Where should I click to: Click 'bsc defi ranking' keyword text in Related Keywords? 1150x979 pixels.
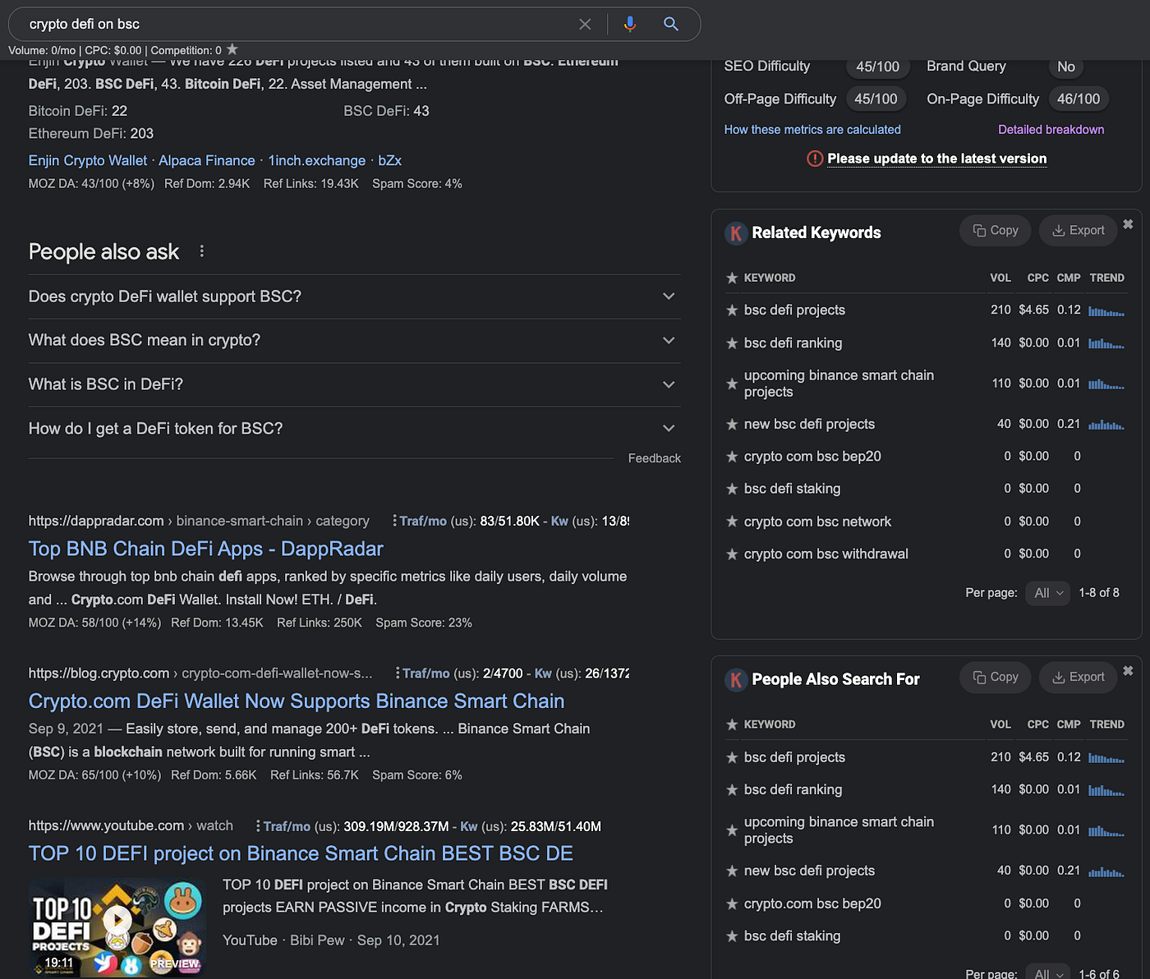793,343
